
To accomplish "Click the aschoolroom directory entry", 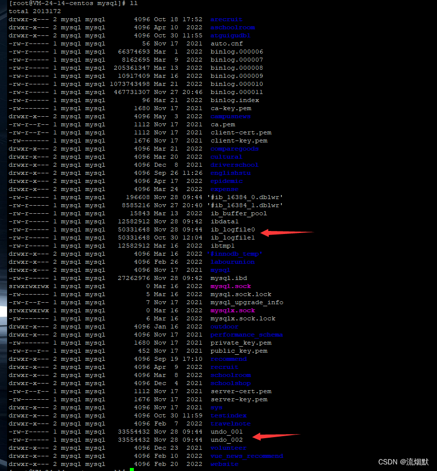I will point(232,27).
